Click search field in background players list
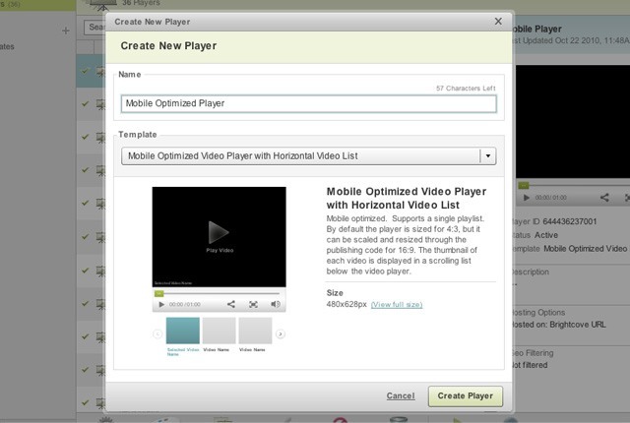 tap(94, 28)
